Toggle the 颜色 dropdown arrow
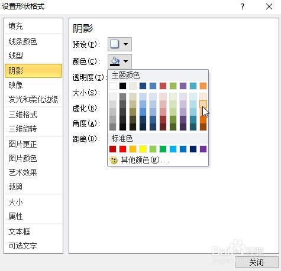Viewport: 281px width, 271px height. [x=125, y=61]
